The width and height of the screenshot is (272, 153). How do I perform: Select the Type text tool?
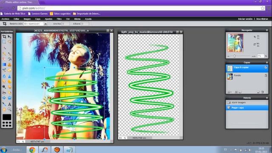pyautogui.click(x=9, y=104)
